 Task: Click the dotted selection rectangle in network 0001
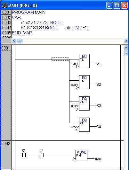60,59
